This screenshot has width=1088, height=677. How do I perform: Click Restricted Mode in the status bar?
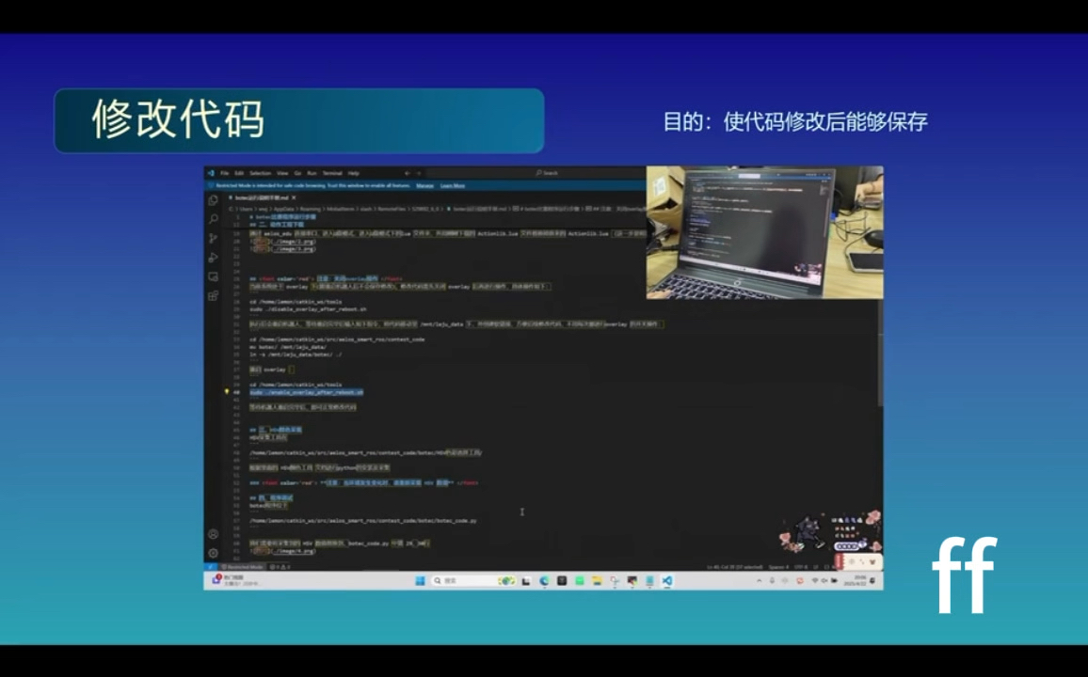point(242,567)
